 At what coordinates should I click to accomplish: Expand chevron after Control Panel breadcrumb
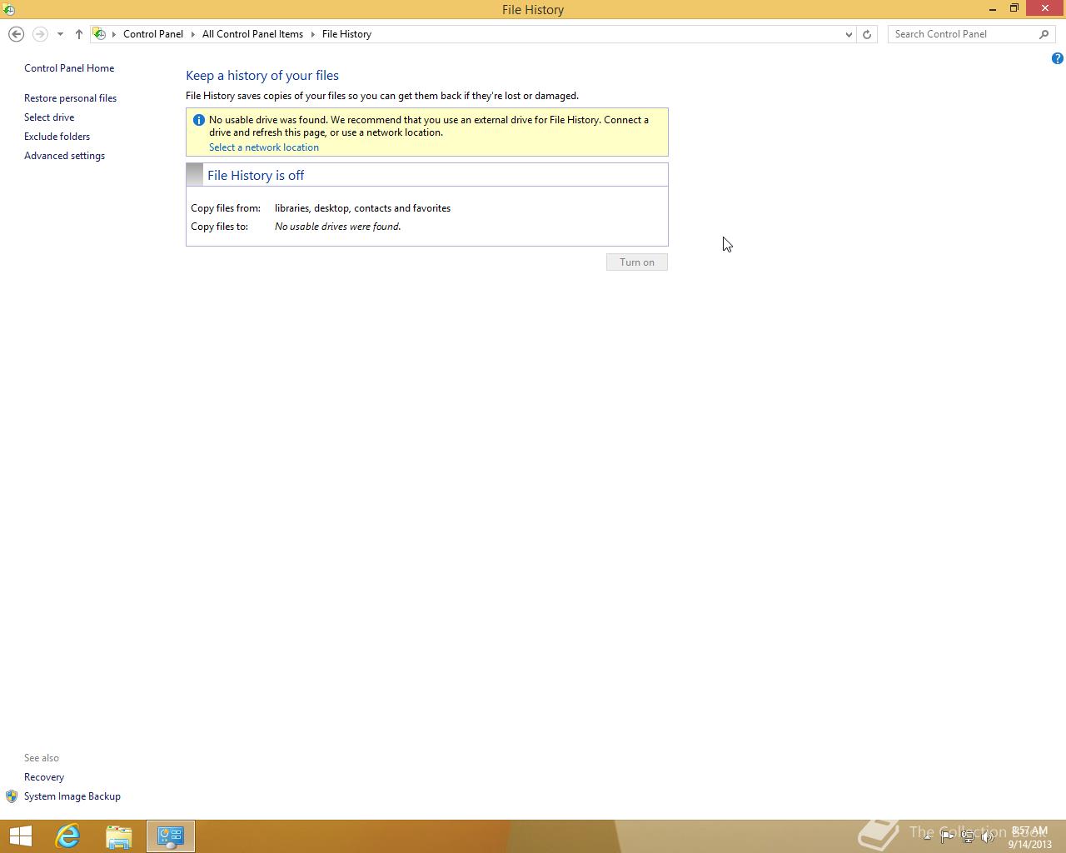click(192, 34)
